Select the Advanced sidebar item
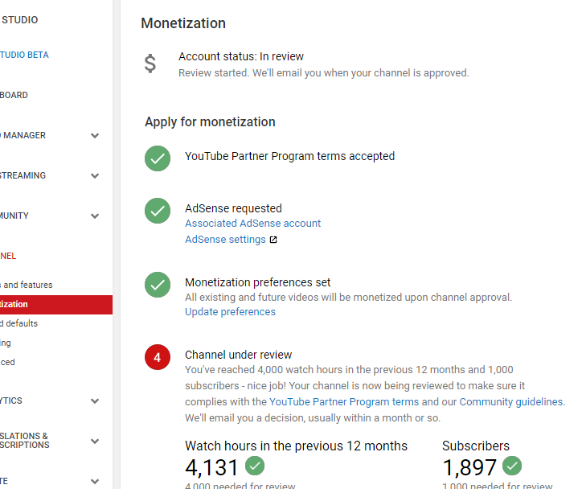Image resolution: width=582 pixels, height=489 pixels. click(x=7, y=362)
